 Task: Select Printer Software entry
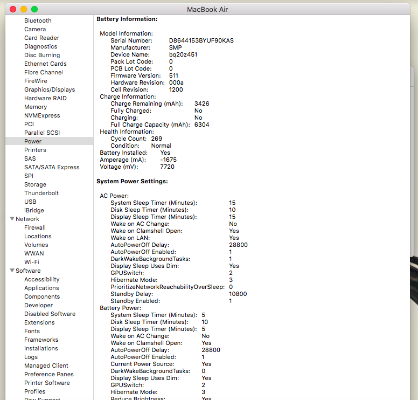[47, 383]
